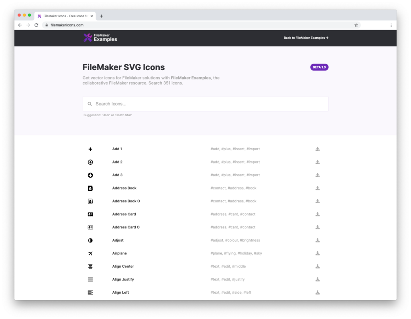Click the Address Card O name
Viewport: 411px width, 319px height.
pos(126,227)
